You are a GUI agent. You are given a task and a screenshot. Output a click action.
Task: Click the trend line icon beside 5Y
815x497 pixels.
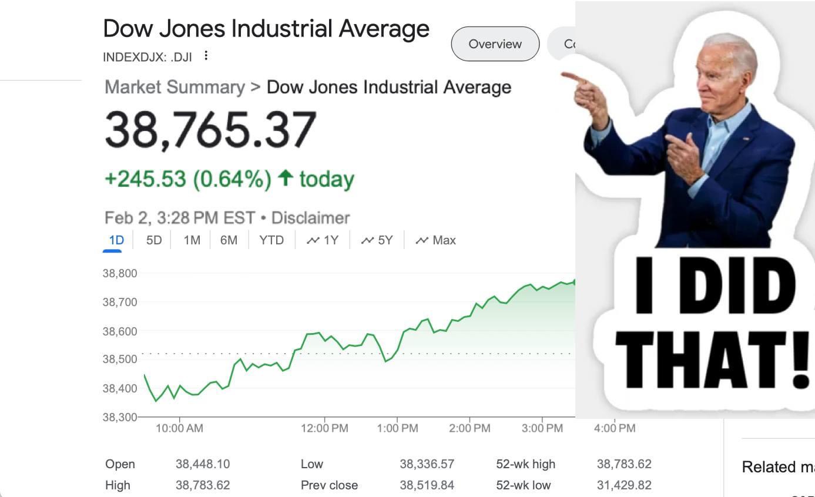(x=368, y=240)
